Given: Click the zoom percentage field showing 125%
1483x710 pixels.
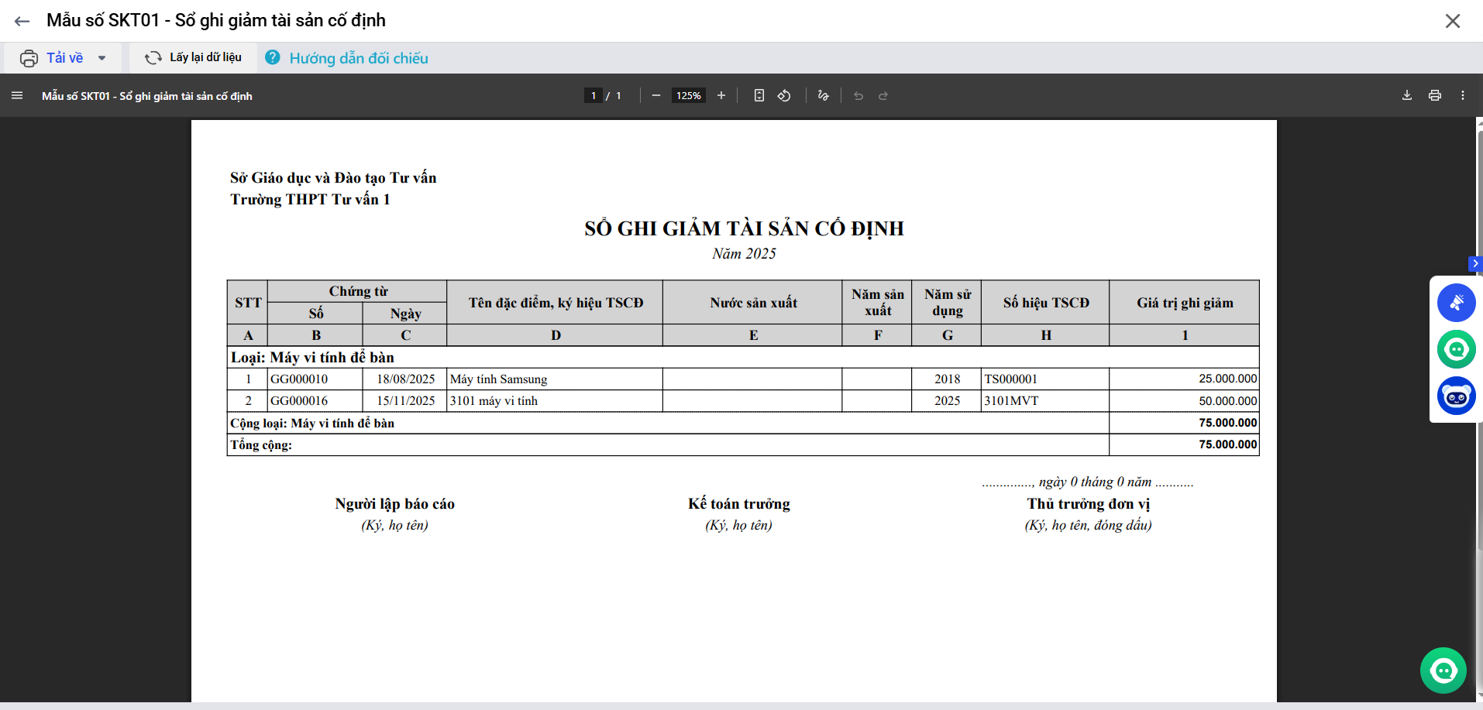Looking at the screenshot, I should (x=688, y=95).
